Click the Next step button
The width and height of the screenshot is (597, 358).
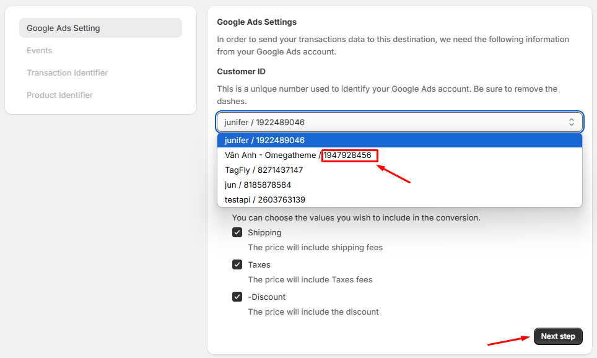click(x=558, y=336)
